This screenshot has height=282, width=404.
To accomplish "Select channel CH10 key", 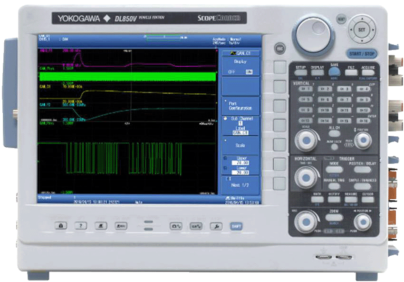I will (x=325, y=110).
